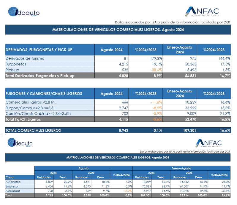
Task: Select the Alquilador variation -16,2%
Action: click(127, 191)
